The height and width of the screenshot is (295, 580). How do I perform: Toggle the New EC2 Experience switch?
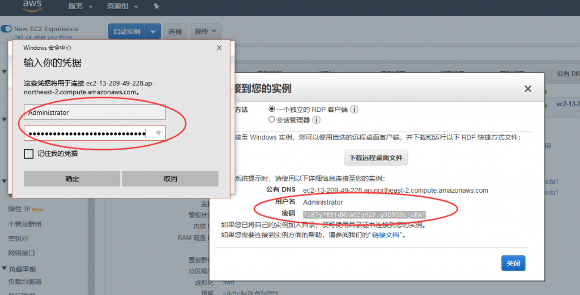(x=7, y=29)
